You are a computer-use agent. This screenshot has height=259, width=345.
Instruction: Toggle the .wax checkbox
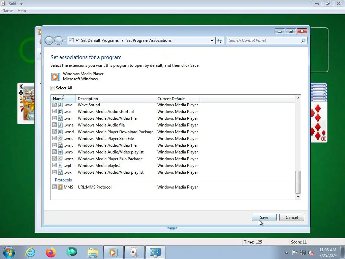tap(54, 111)
